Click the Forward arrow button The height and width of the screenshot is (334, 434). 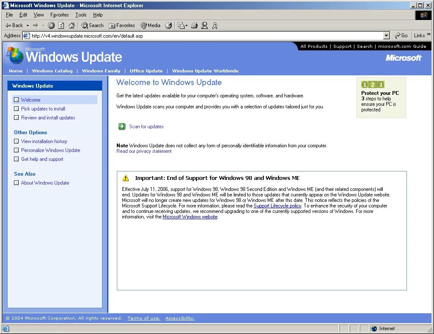(x=36, y=25)
